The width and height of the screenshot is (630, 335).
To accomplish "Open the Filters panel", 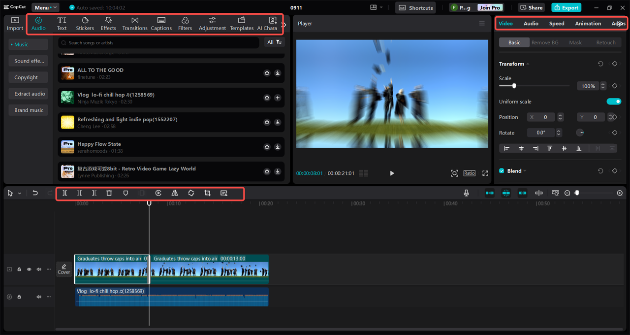I will coord(185,23).
